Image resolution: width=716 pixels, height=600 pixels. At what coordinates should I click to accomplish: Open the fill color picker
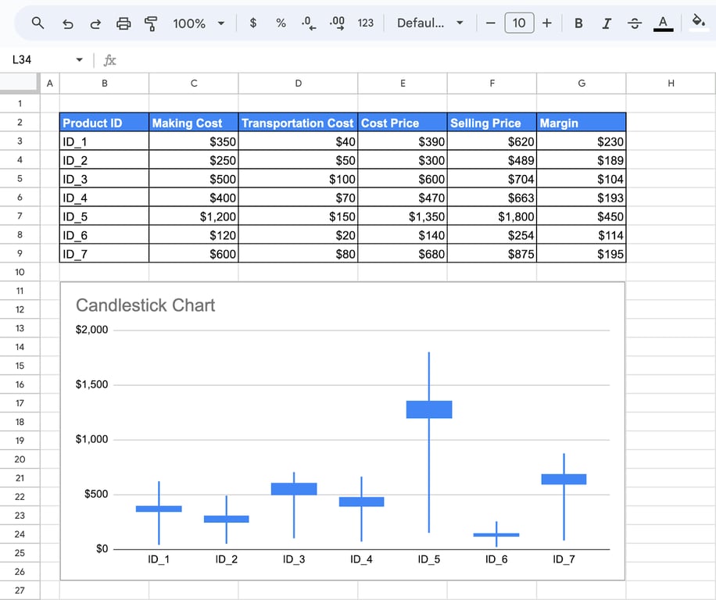point(698,21)
